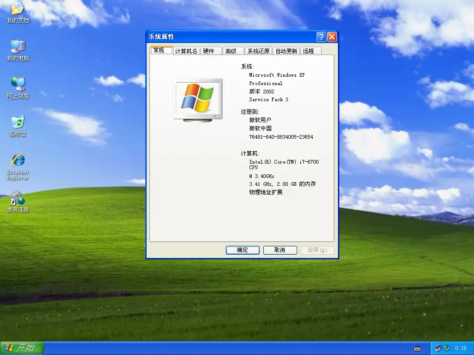Select the 宽带连接 shortcut icon
The image size is (474, 355).
pyautogui.click(x=18, y=202)
